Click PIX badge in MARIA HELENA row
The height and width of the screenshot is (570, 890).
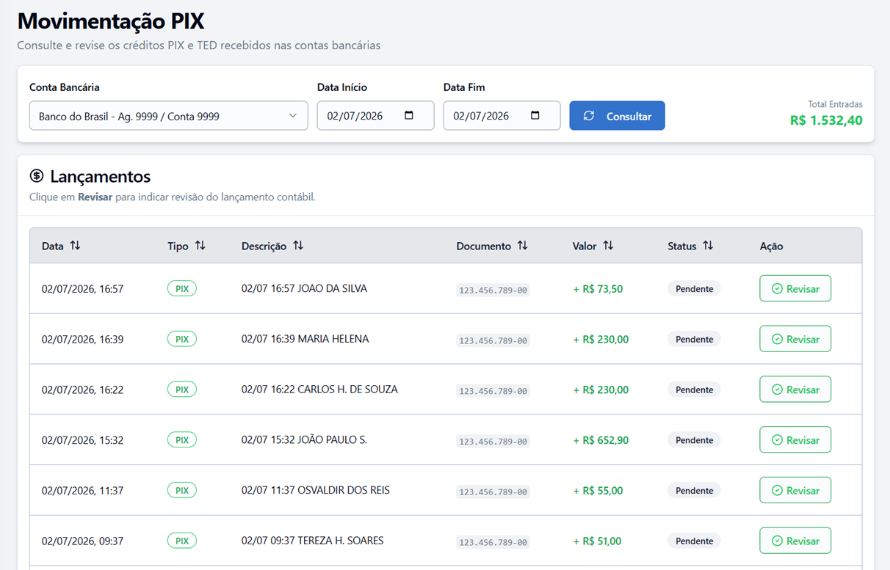tap(182, 339)
